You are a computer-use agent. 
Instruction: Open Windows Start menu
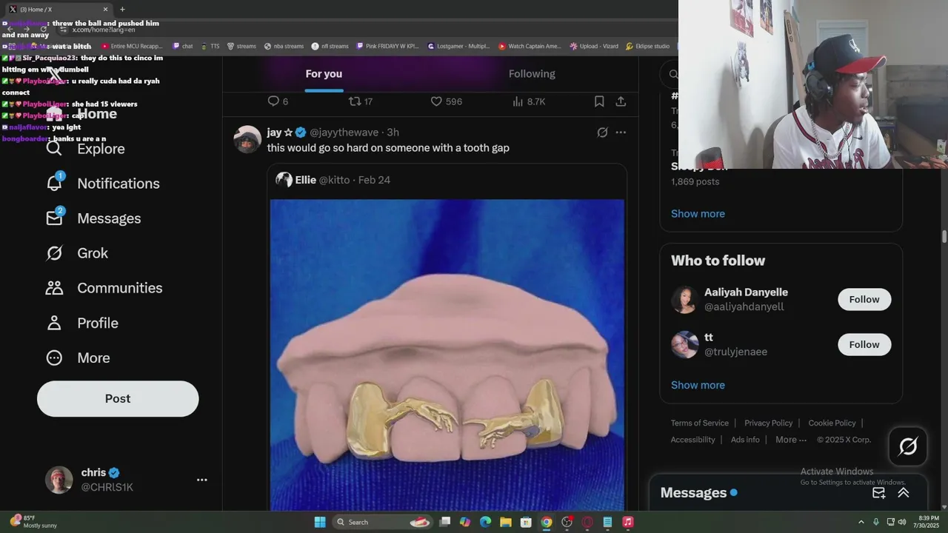pyautogui.click(x=320, y=522)
